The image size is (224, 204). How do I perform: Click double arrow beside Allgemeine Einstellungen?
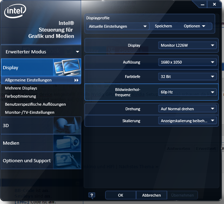click(x=76, y=80)
